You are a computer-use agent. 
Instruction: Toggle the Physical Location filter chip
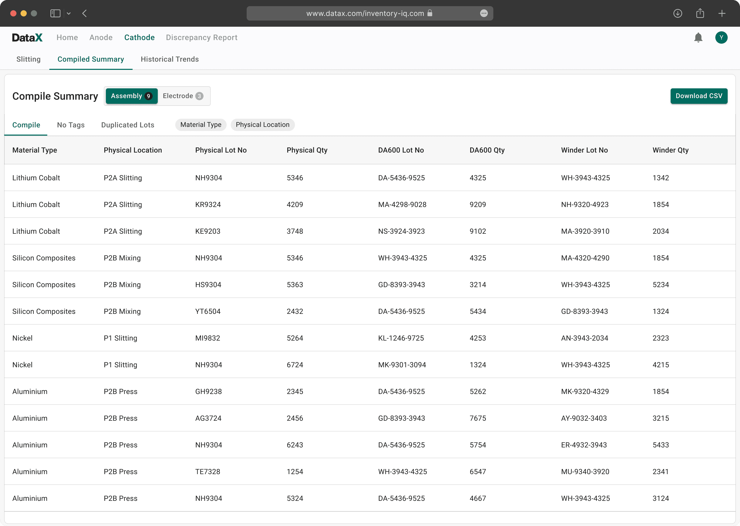point(262,125)
